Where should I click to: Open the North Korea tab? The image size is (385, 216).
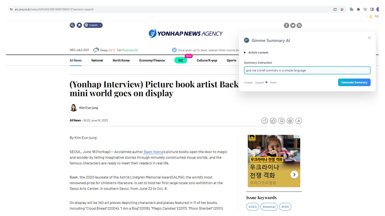(x=121, y=60)
